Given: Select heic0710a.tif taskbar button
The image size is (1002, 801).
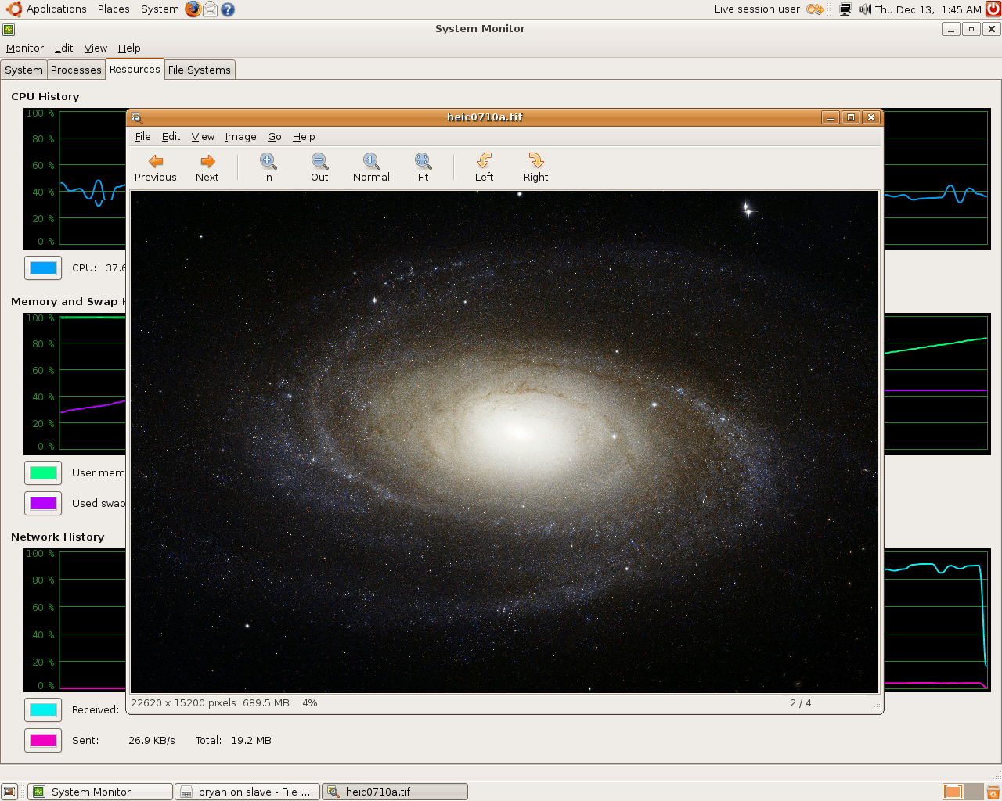Looking at the screenshot, I should click(x=395, y=792).
